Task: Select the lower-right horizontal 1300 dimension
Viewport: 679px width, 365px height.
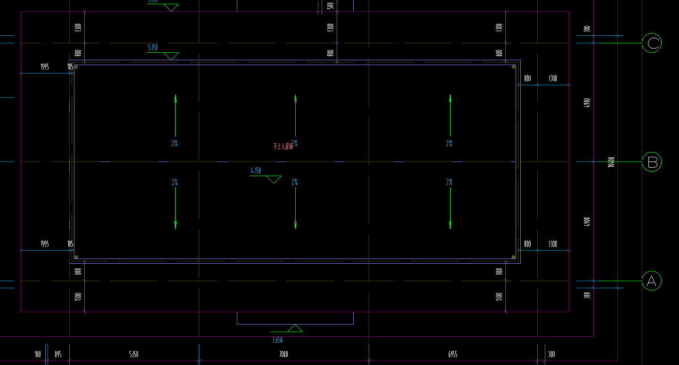Action: (x=553, y=244)
